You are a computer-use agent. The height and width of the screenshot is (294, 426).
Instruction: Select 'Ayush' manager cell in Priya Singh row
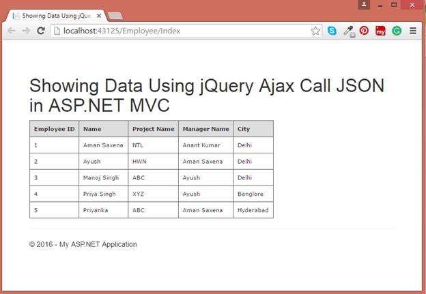tap(205, 194)
